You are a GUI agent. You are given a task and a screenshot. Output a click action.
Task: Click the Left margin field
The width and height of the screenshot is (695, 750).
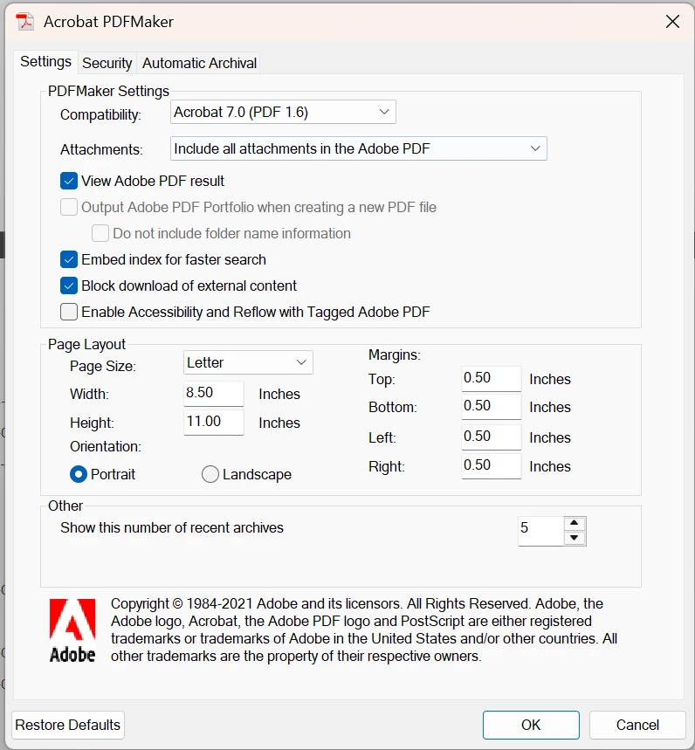492,437
